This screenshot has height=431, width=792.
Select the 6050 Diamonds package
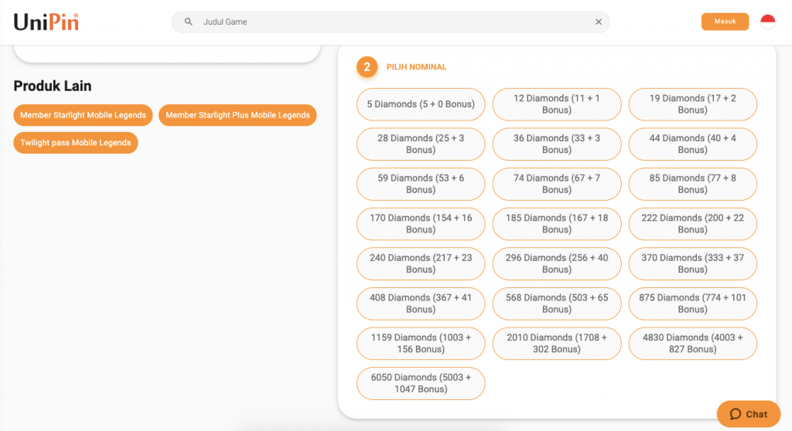421,383
